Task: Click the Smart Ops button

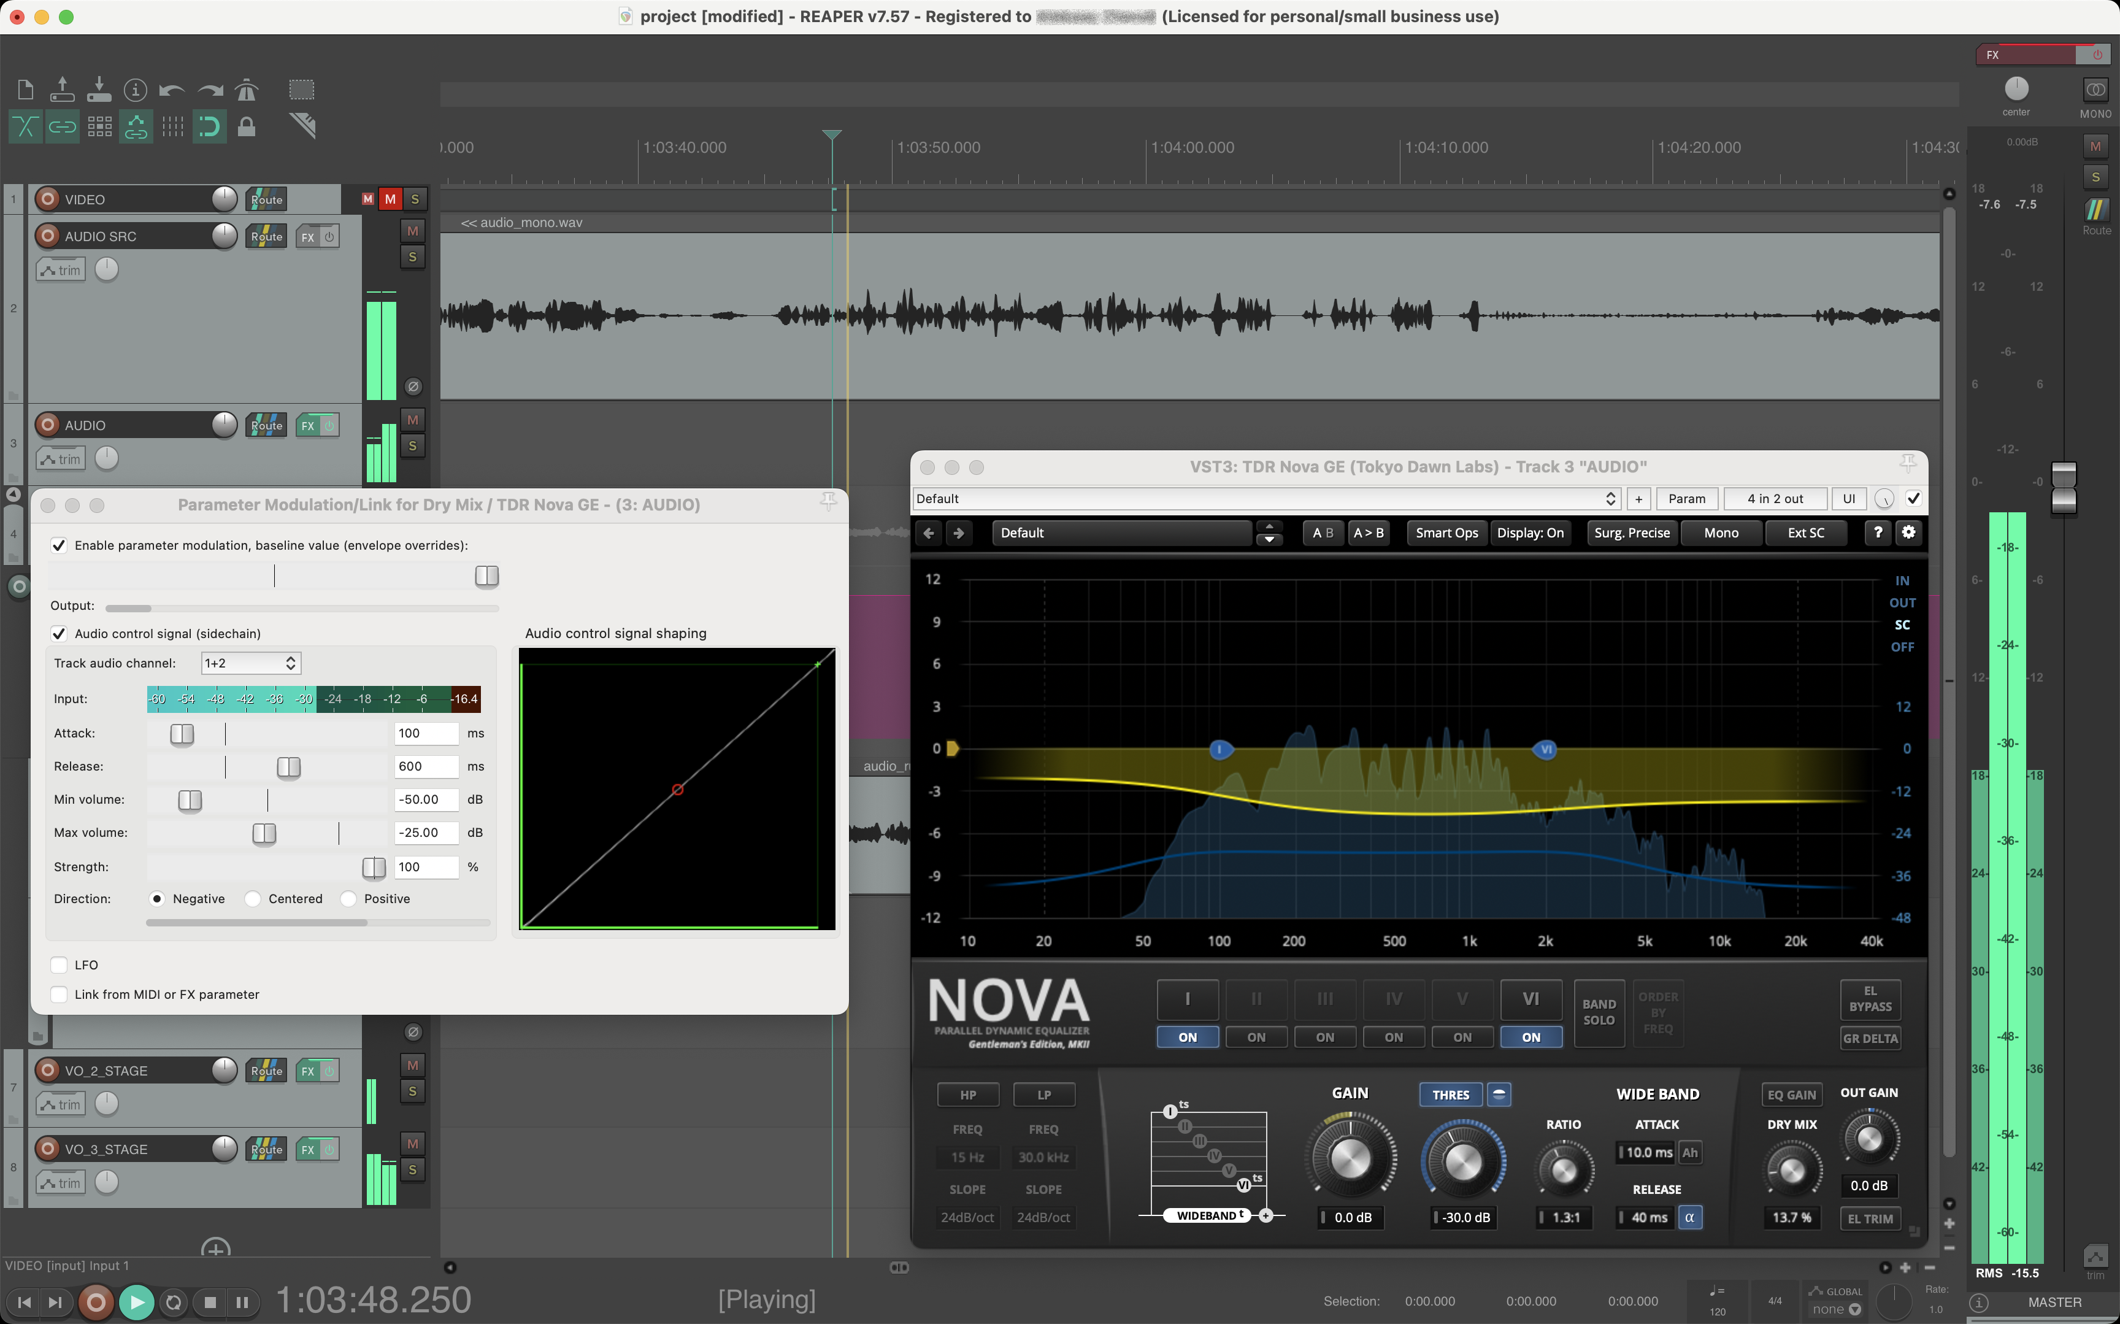Action: pos(1446,533)
